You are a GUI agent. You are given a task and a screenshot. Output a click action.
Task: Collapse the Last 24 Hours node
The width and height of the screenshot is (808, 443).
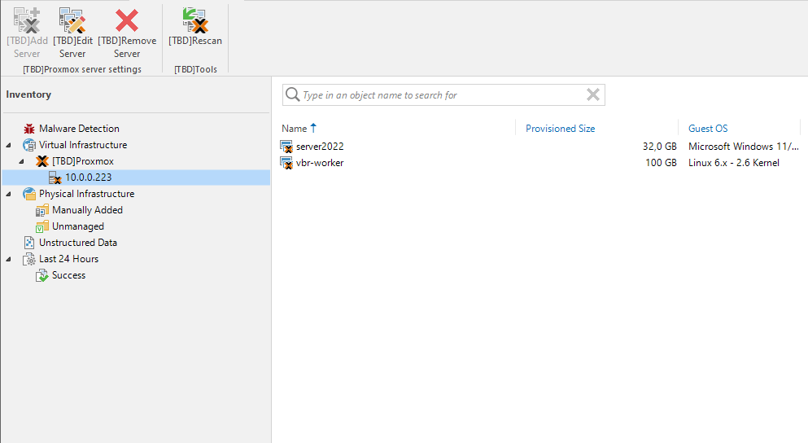pos(9,259)
